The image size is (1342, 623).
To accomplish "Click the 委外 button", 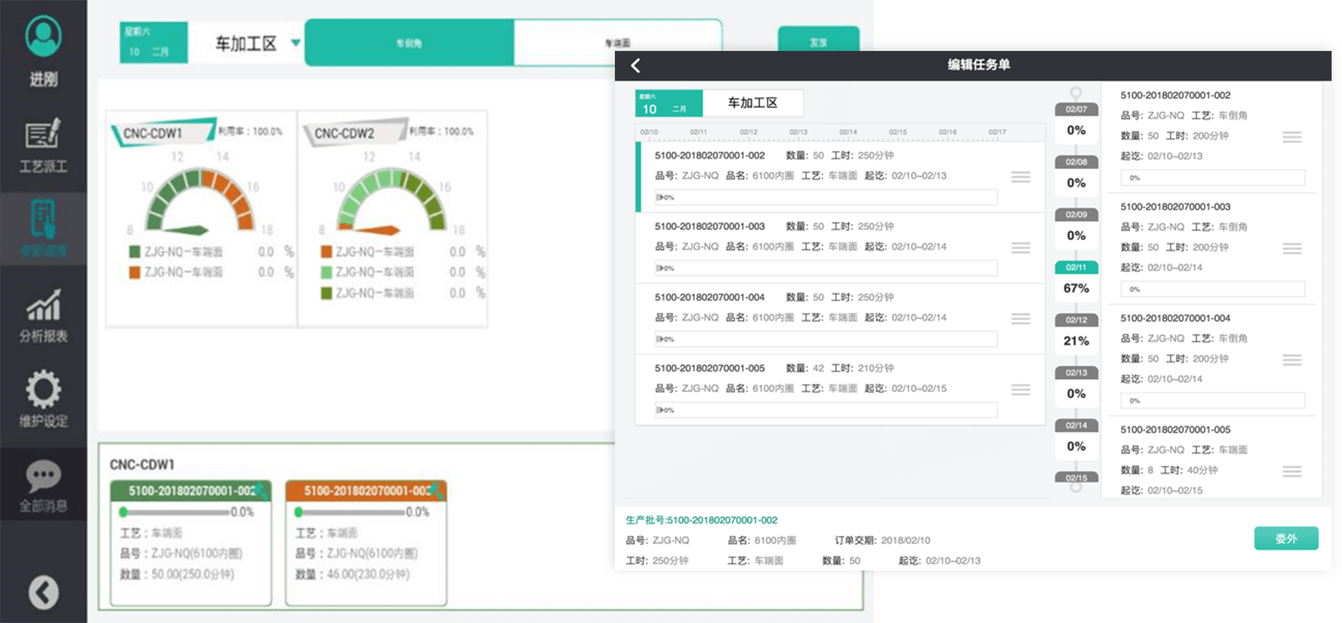I will (x=1286, y=538).
